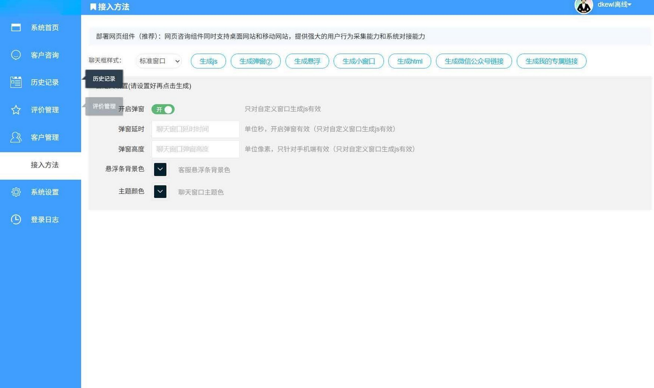
Task: Open the 悬浮条背景色 color picker
Action: point(160,169)
